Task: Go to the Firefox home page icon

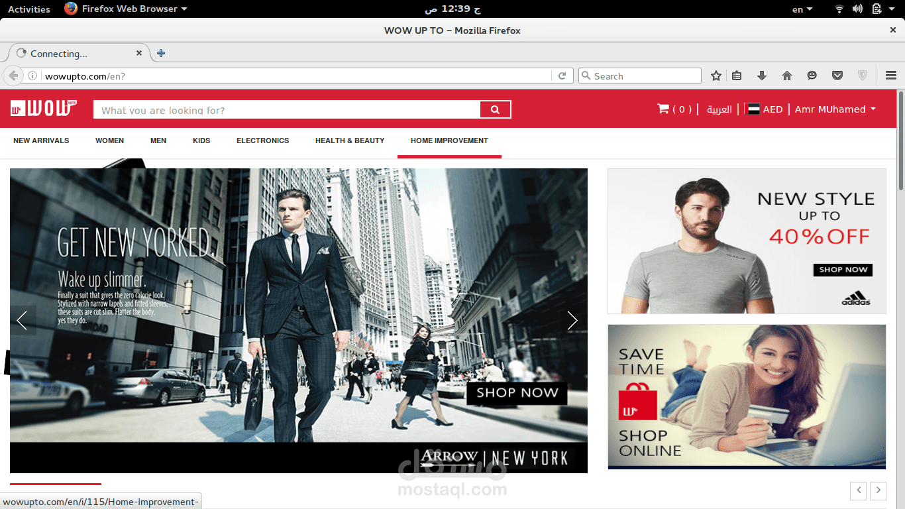Action: 787,76
